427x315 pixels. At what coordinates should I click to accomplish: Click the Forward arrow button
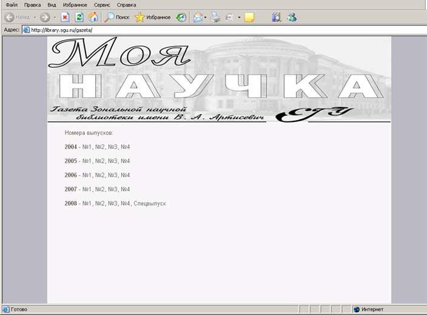point(45,18)
